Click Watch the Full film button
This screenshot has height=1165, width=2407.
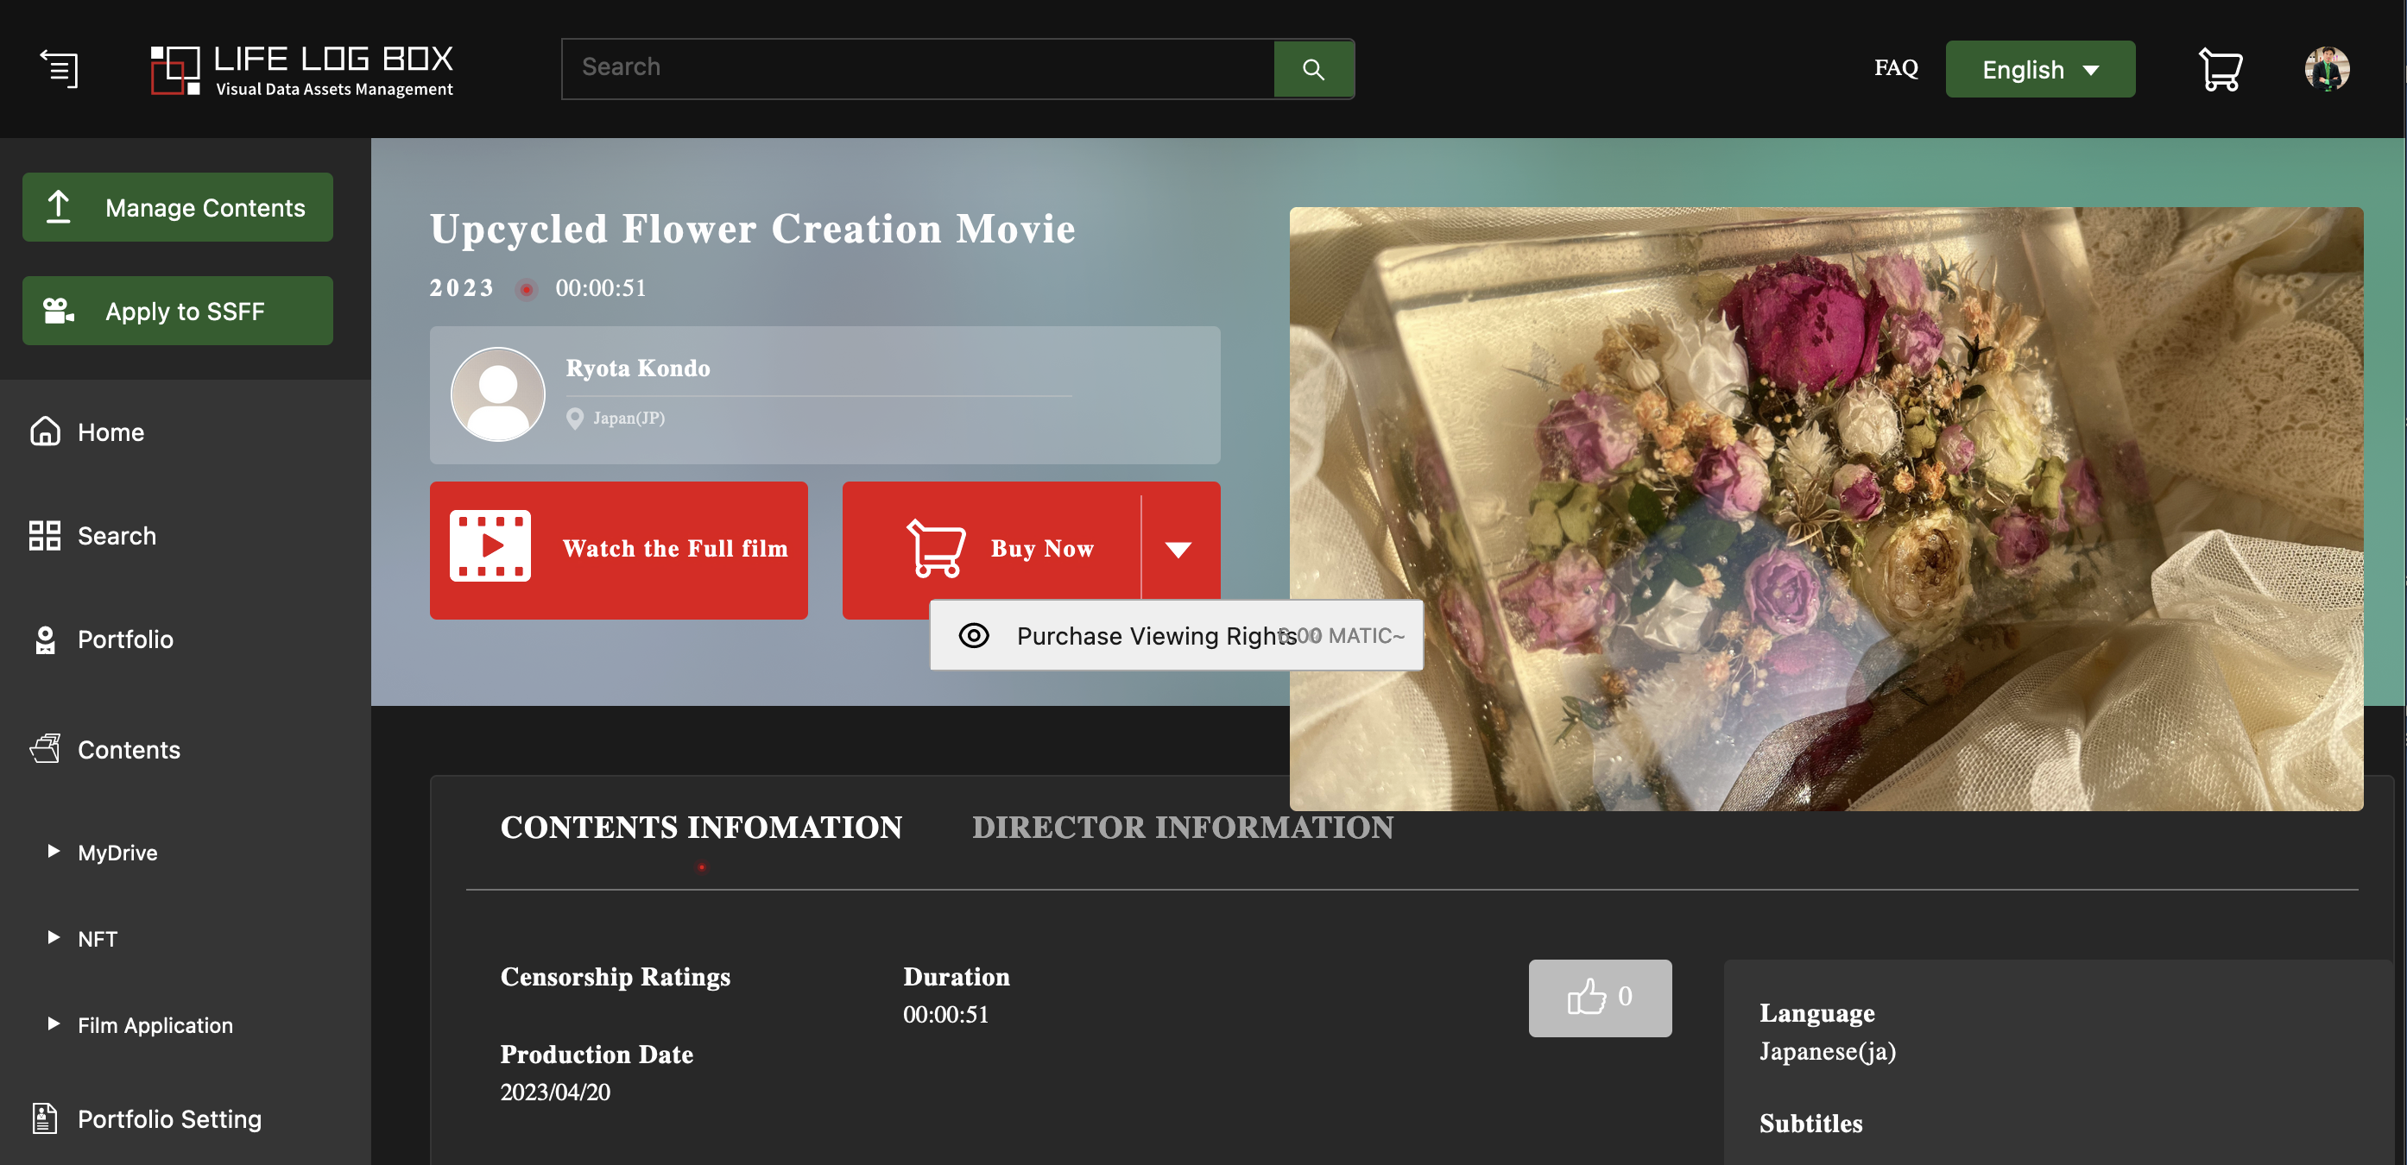[617, 550]
